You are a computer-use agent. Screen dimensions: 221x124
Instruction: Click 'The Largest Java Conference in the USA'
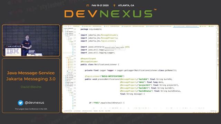tap(31, 109)
